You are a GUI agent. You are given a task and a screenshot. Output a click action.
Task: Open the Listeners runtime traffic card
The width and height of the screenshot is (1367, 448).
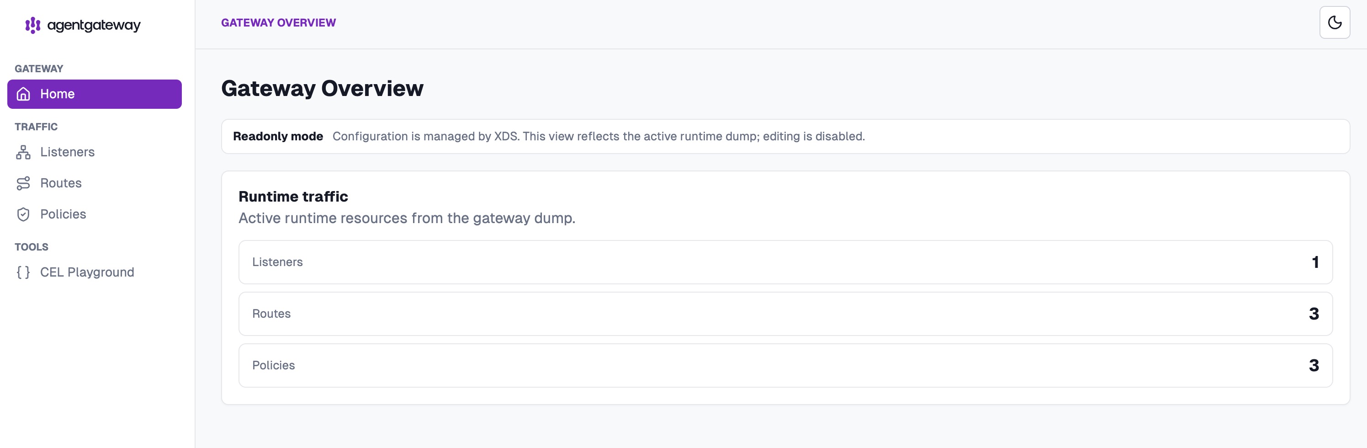click(785, 262)
